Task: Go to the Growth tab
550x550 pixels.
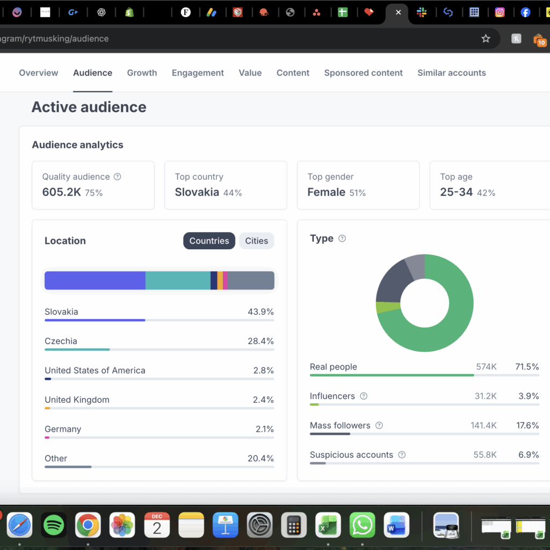Action: pos(142,73)
